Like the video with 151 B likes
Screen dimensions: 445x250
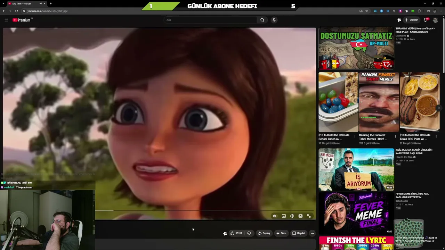[x=236, y=233]
